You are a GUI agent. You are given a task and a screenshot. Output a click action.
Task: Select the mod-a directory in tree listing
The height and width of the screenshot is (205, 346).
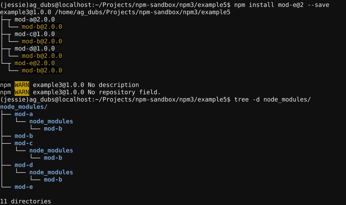24,114
